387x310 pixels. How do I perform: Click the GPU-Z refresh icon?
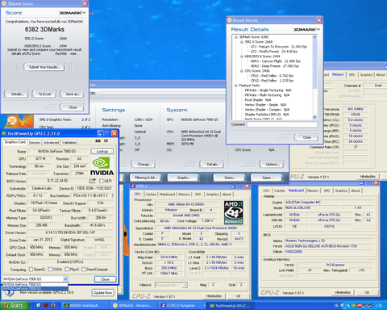point(106,141)
